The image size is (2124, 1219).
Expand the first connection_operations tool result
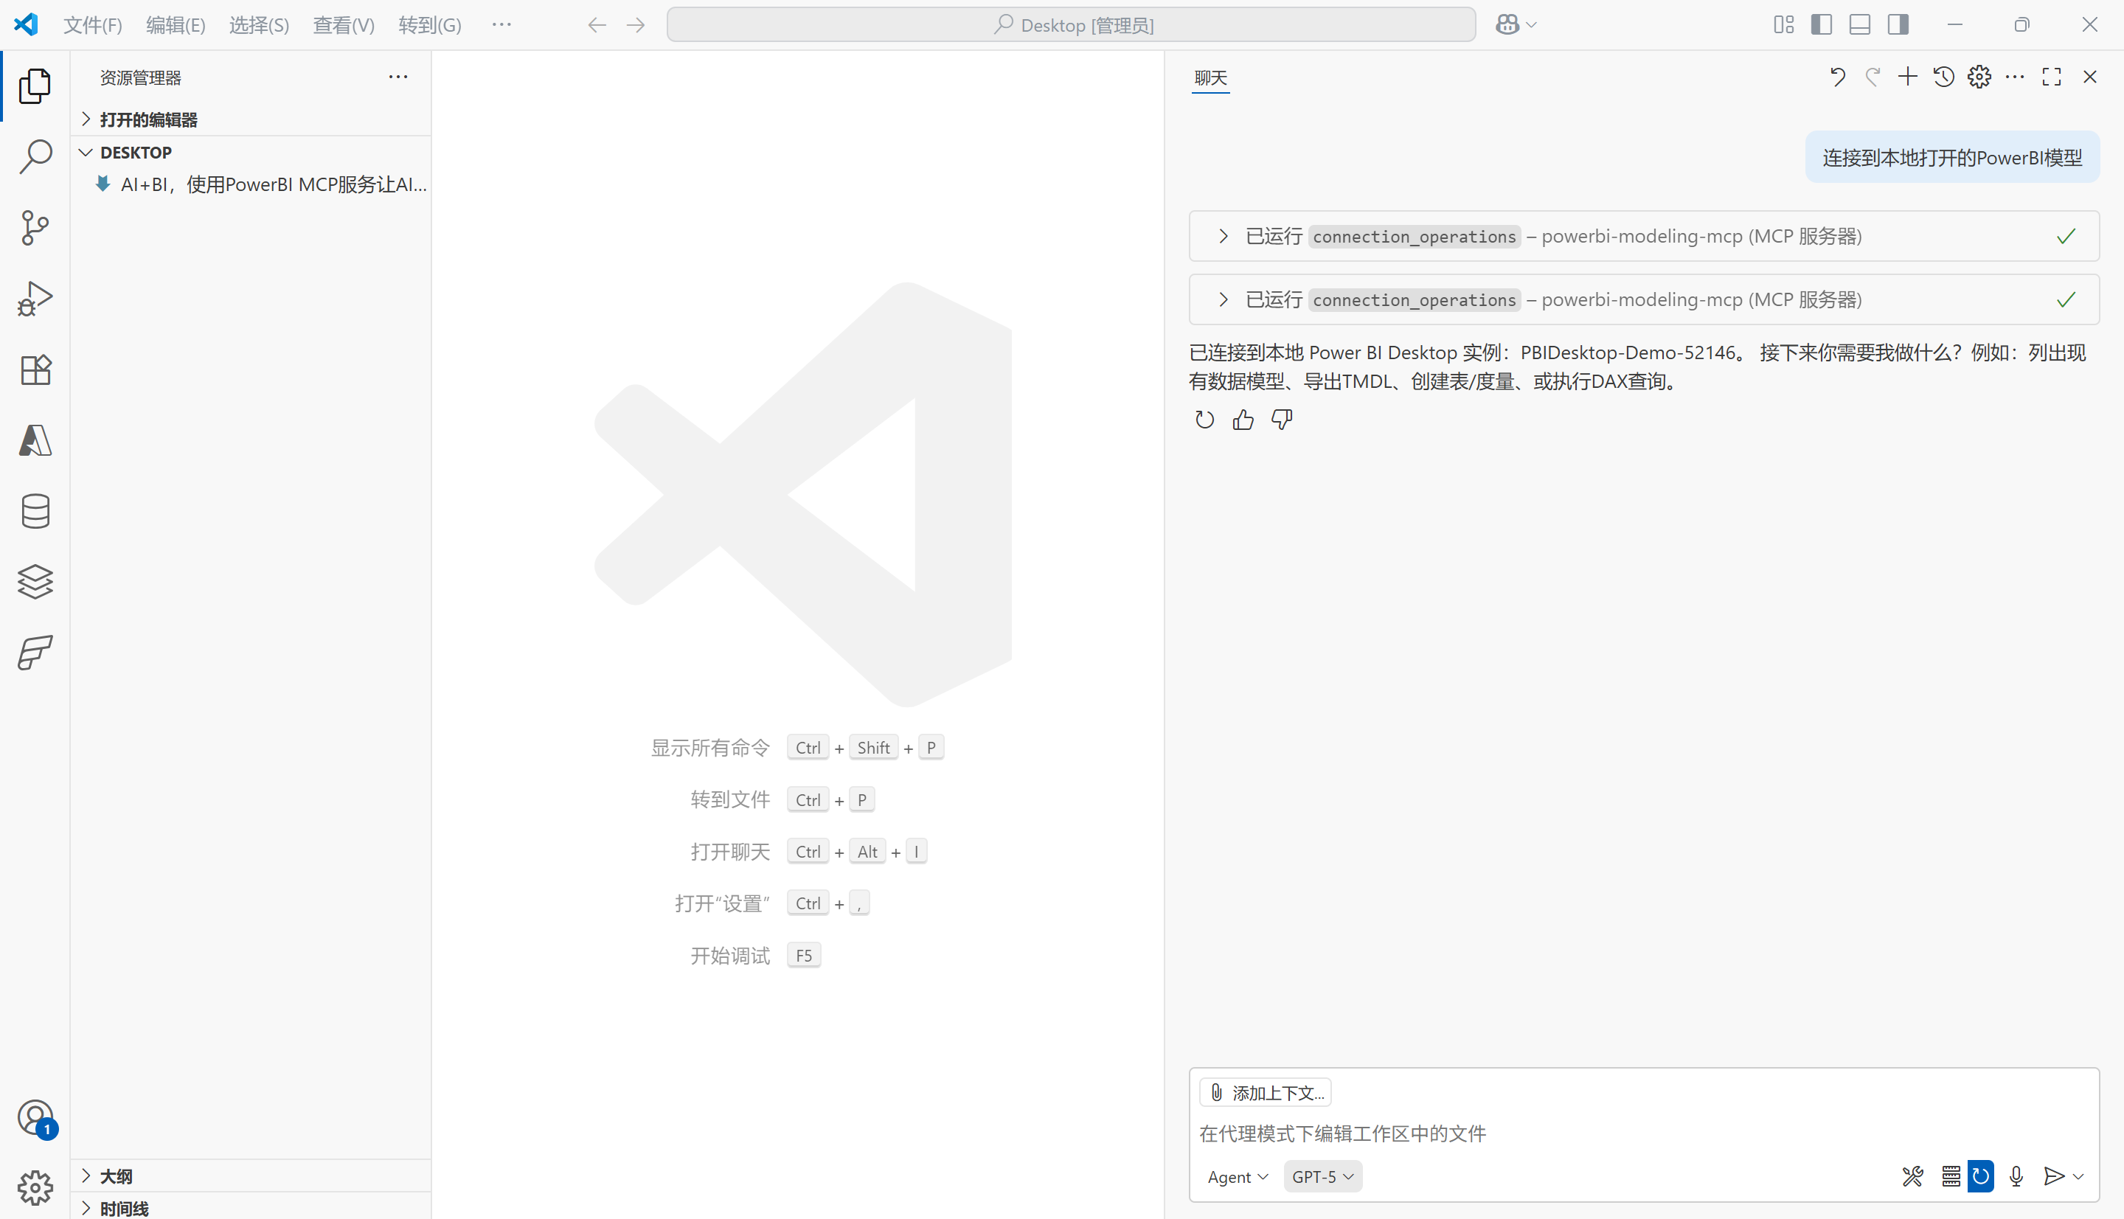pyautogui.click(x=1224, y=236)
